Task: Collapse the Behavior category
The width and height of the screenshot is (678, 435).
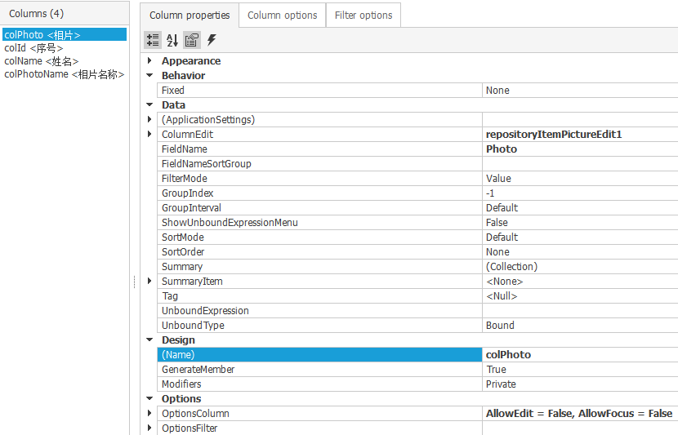Action: [x=149, y=76]
